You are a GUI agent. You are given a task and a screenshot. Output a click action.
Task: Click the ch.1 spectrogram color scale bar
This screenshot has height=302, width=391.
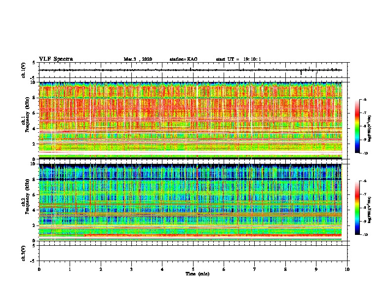coord(357,126)
